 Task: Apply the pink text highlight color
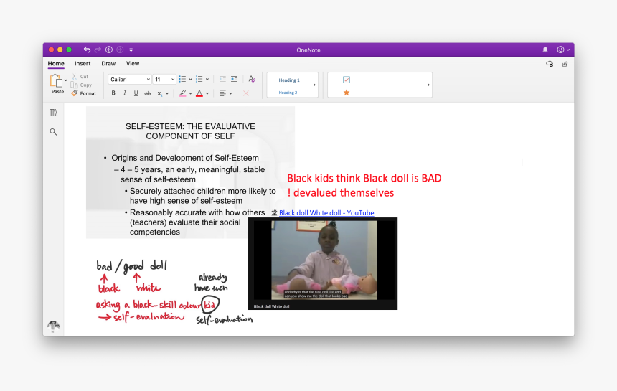(x=182, y=93)
